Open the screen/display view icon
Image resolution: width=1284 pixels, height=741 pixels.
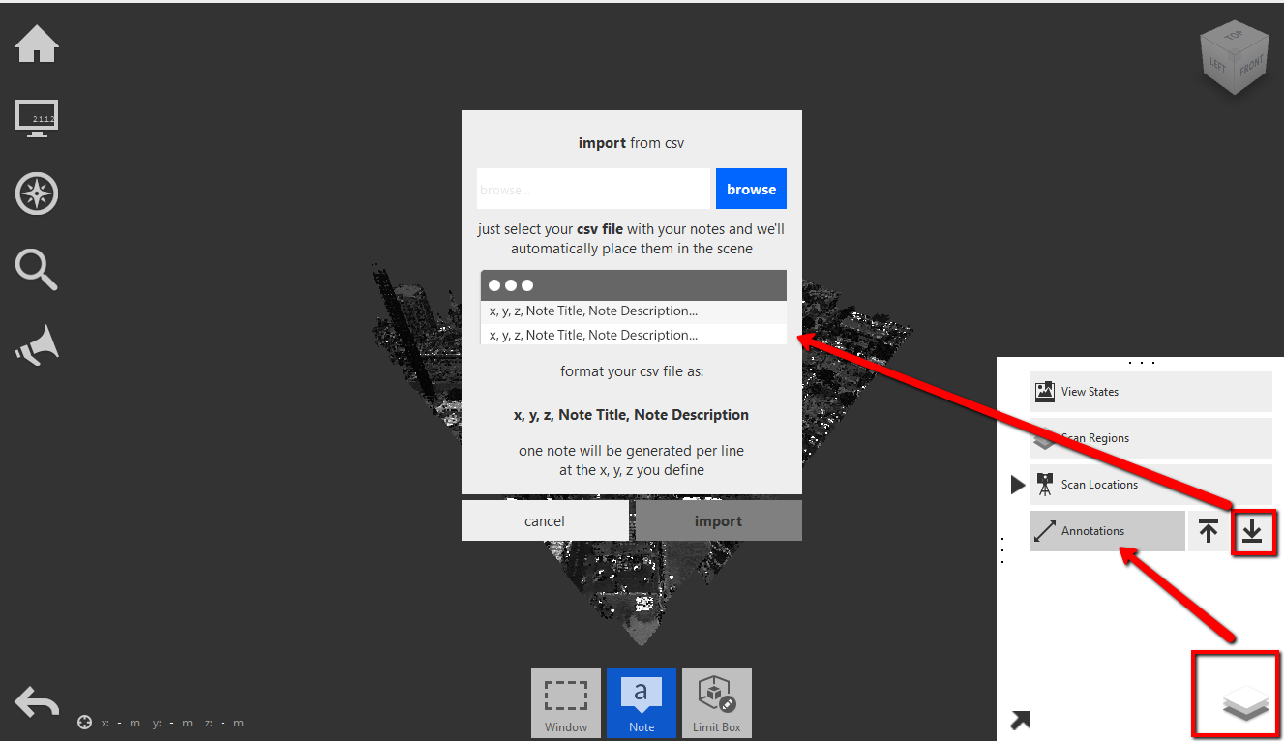click(x=36, y=118)
